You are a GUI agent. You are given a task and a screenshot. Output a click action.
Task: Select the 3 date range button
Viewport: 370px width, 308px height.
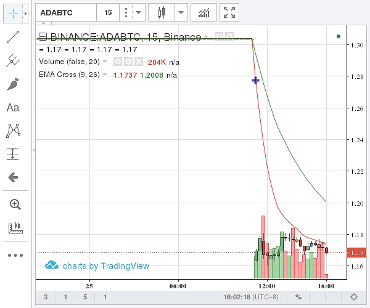(x=46, y=297)
